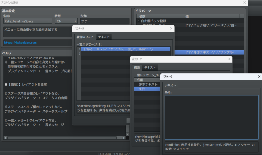262x155 pixels.
Task: Select the 呼ぶテキスト row in the struct
Action: point(147,84)
